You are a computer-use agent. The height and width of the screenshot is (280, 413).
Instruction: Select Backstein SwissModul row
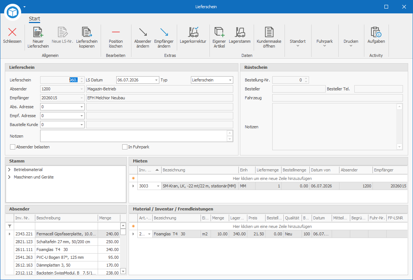point(63,273)
